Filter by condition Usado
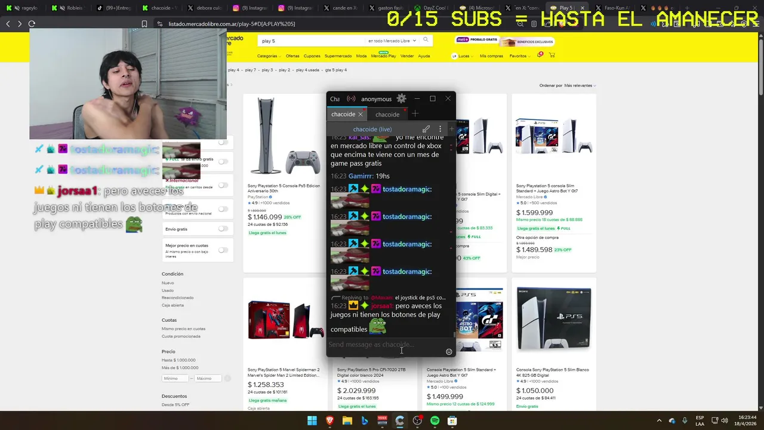Screen dimensions: 764x430 pos(168,290)
